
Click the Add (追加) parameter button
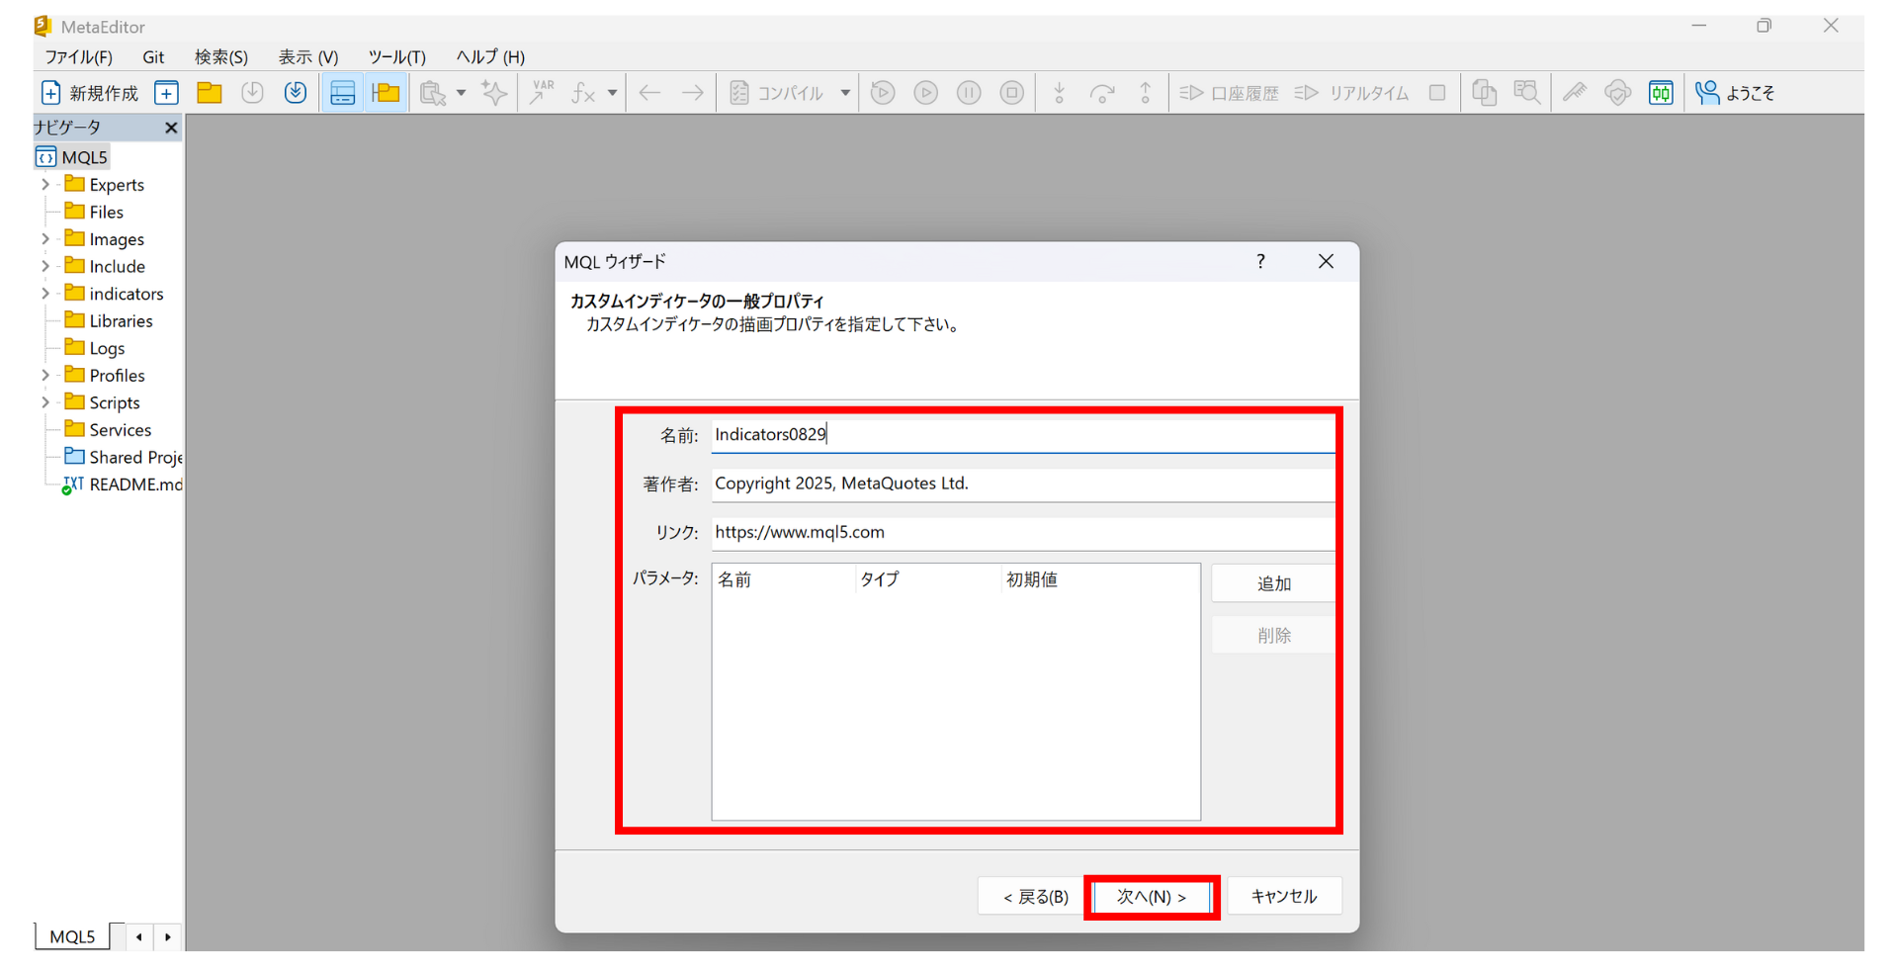click(1273, 583)
